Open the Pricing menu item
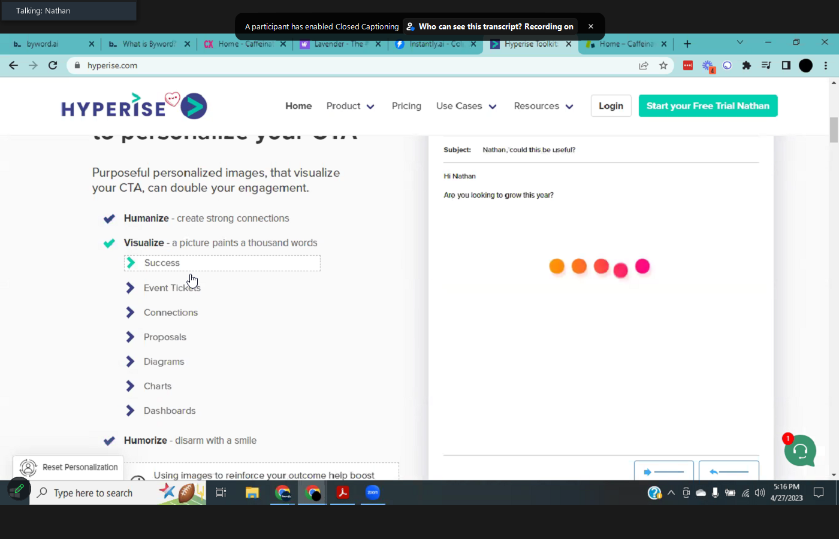This screenshot has height=539, width=839. 406,106
